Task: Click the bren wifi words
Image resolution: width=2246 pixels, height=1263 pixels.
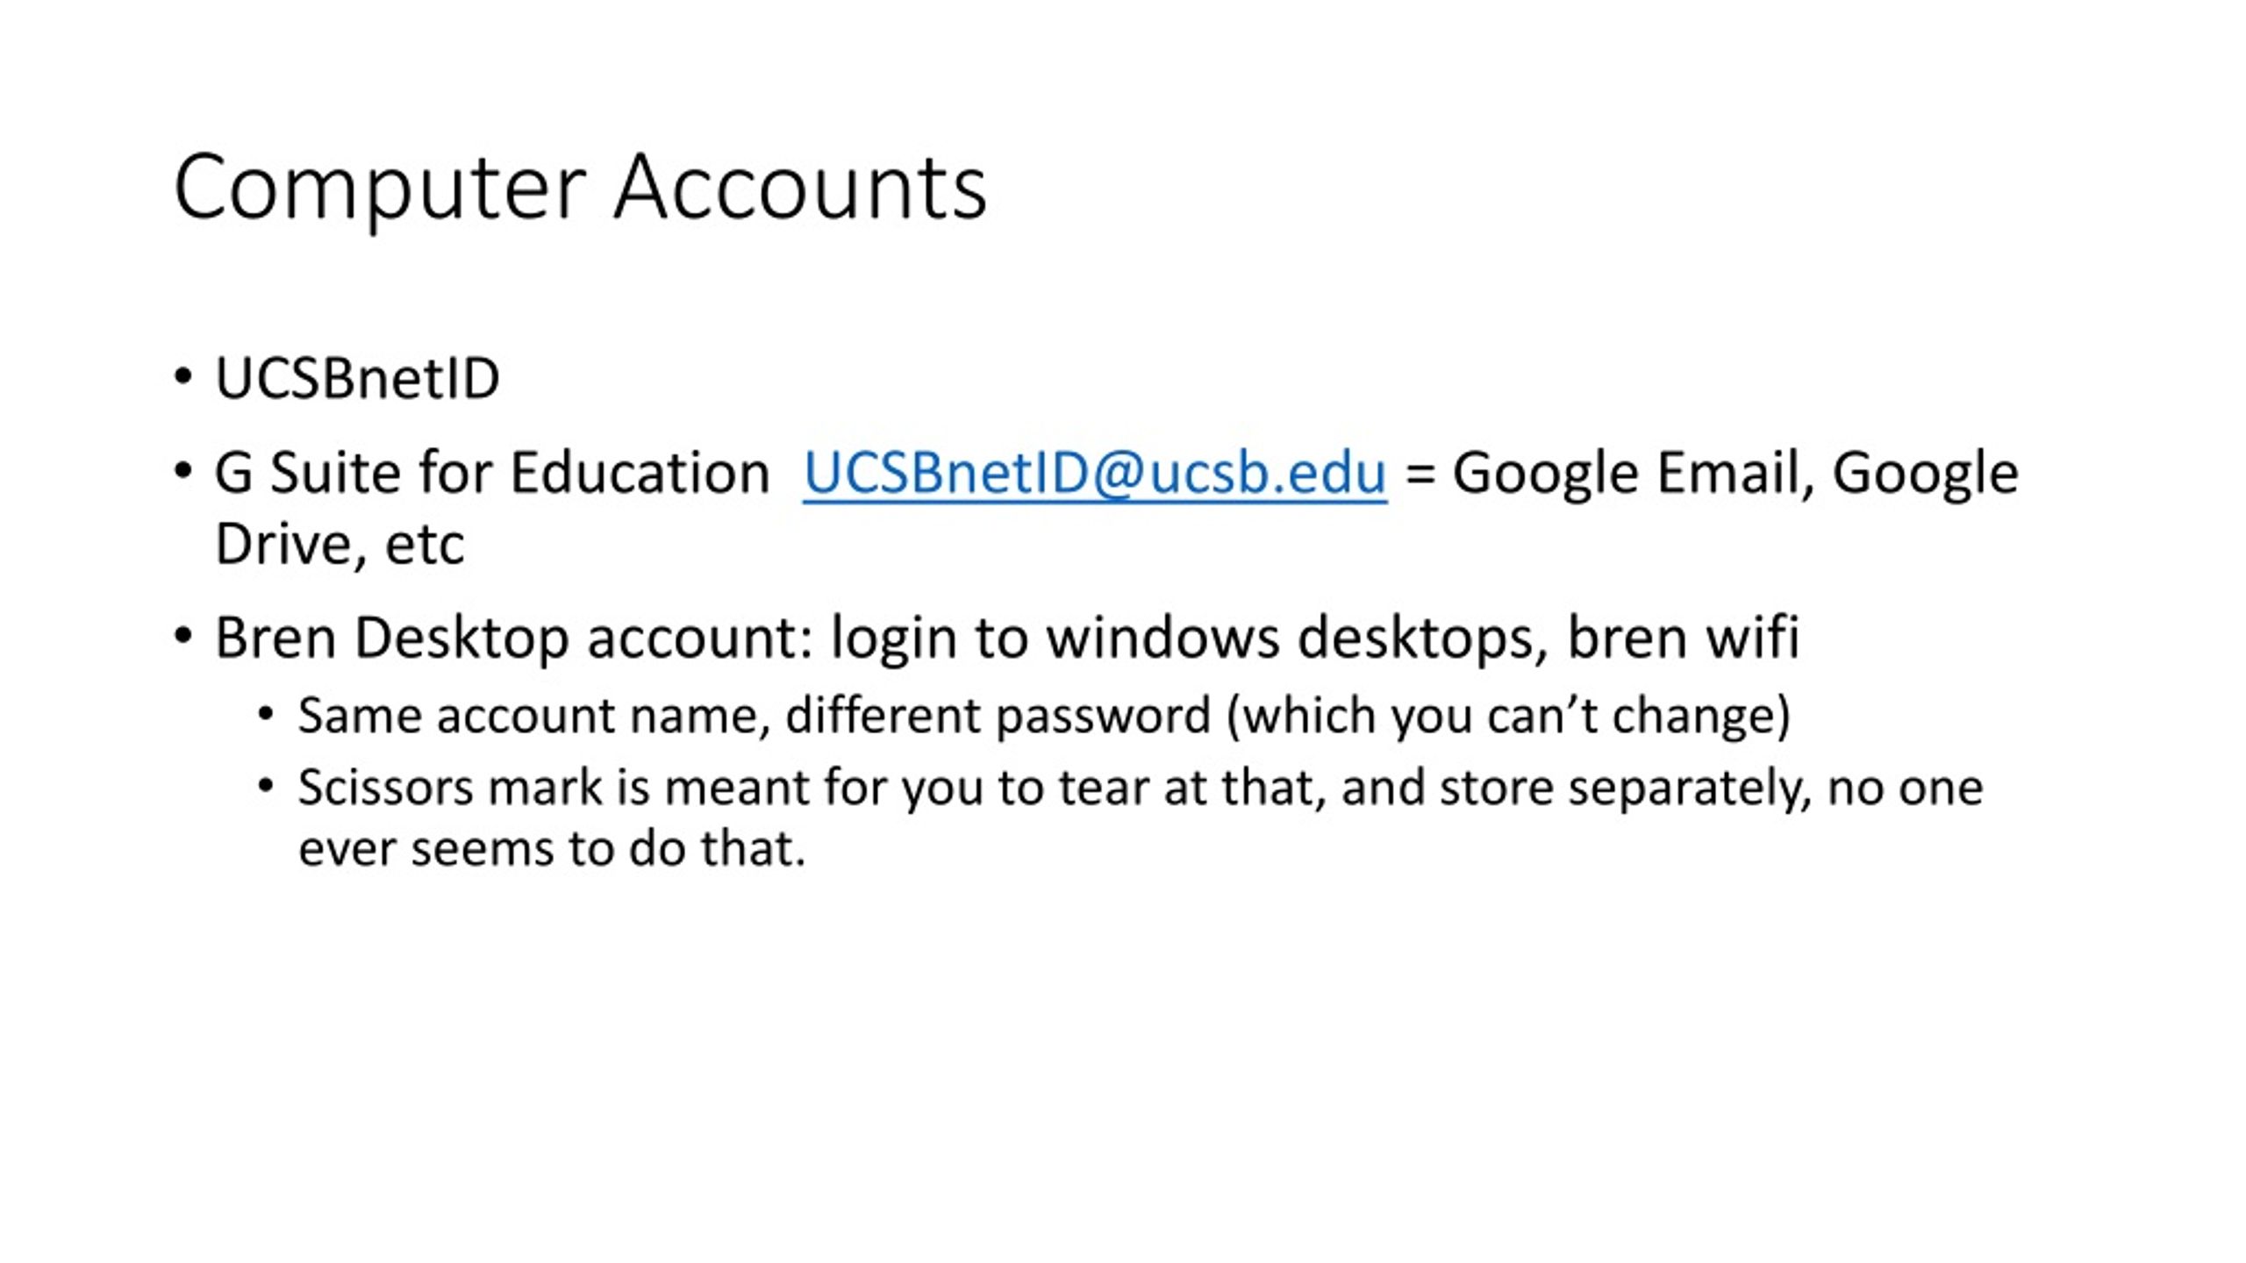Action: (1683, 637)
